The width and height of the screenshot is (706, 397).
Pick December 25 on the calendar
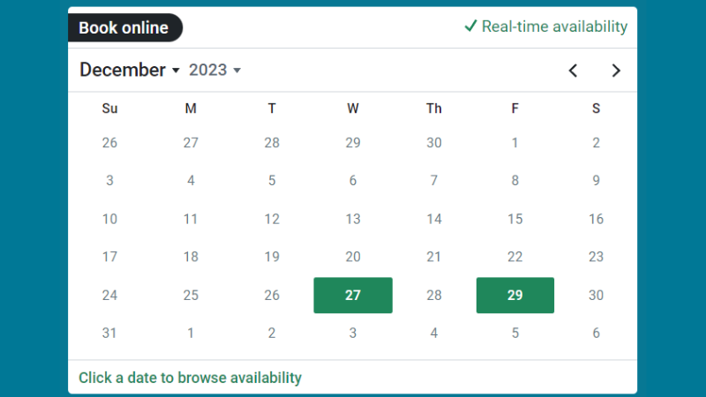[x=191, y=296]
